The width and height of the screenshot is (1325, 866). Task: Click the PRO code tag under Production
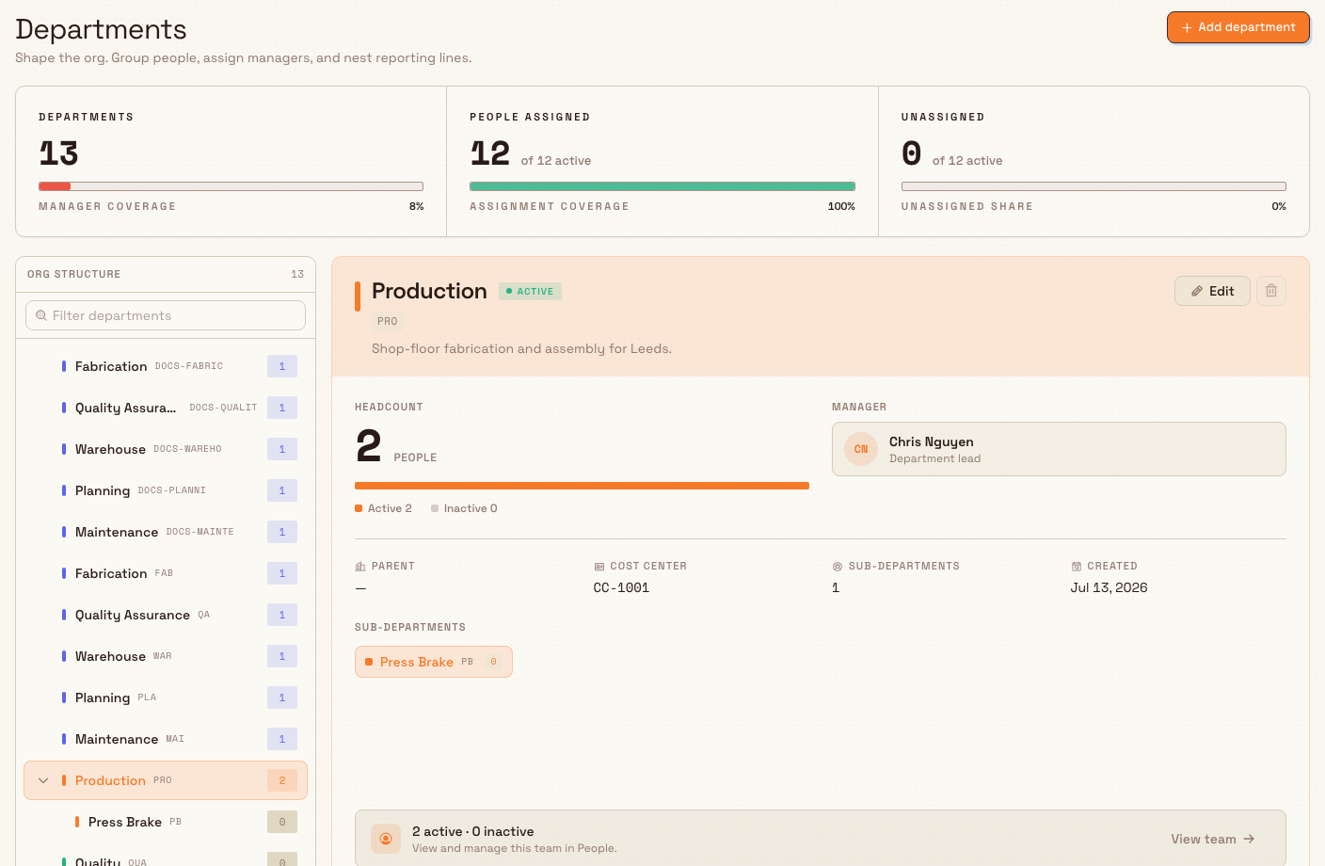pos(388,322)
